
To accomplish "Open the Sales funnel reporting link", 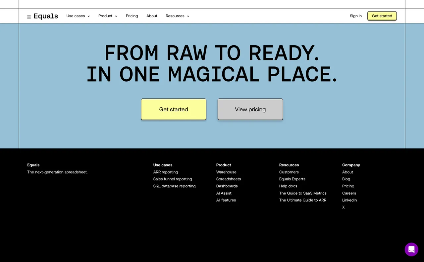I will point(172,179).
